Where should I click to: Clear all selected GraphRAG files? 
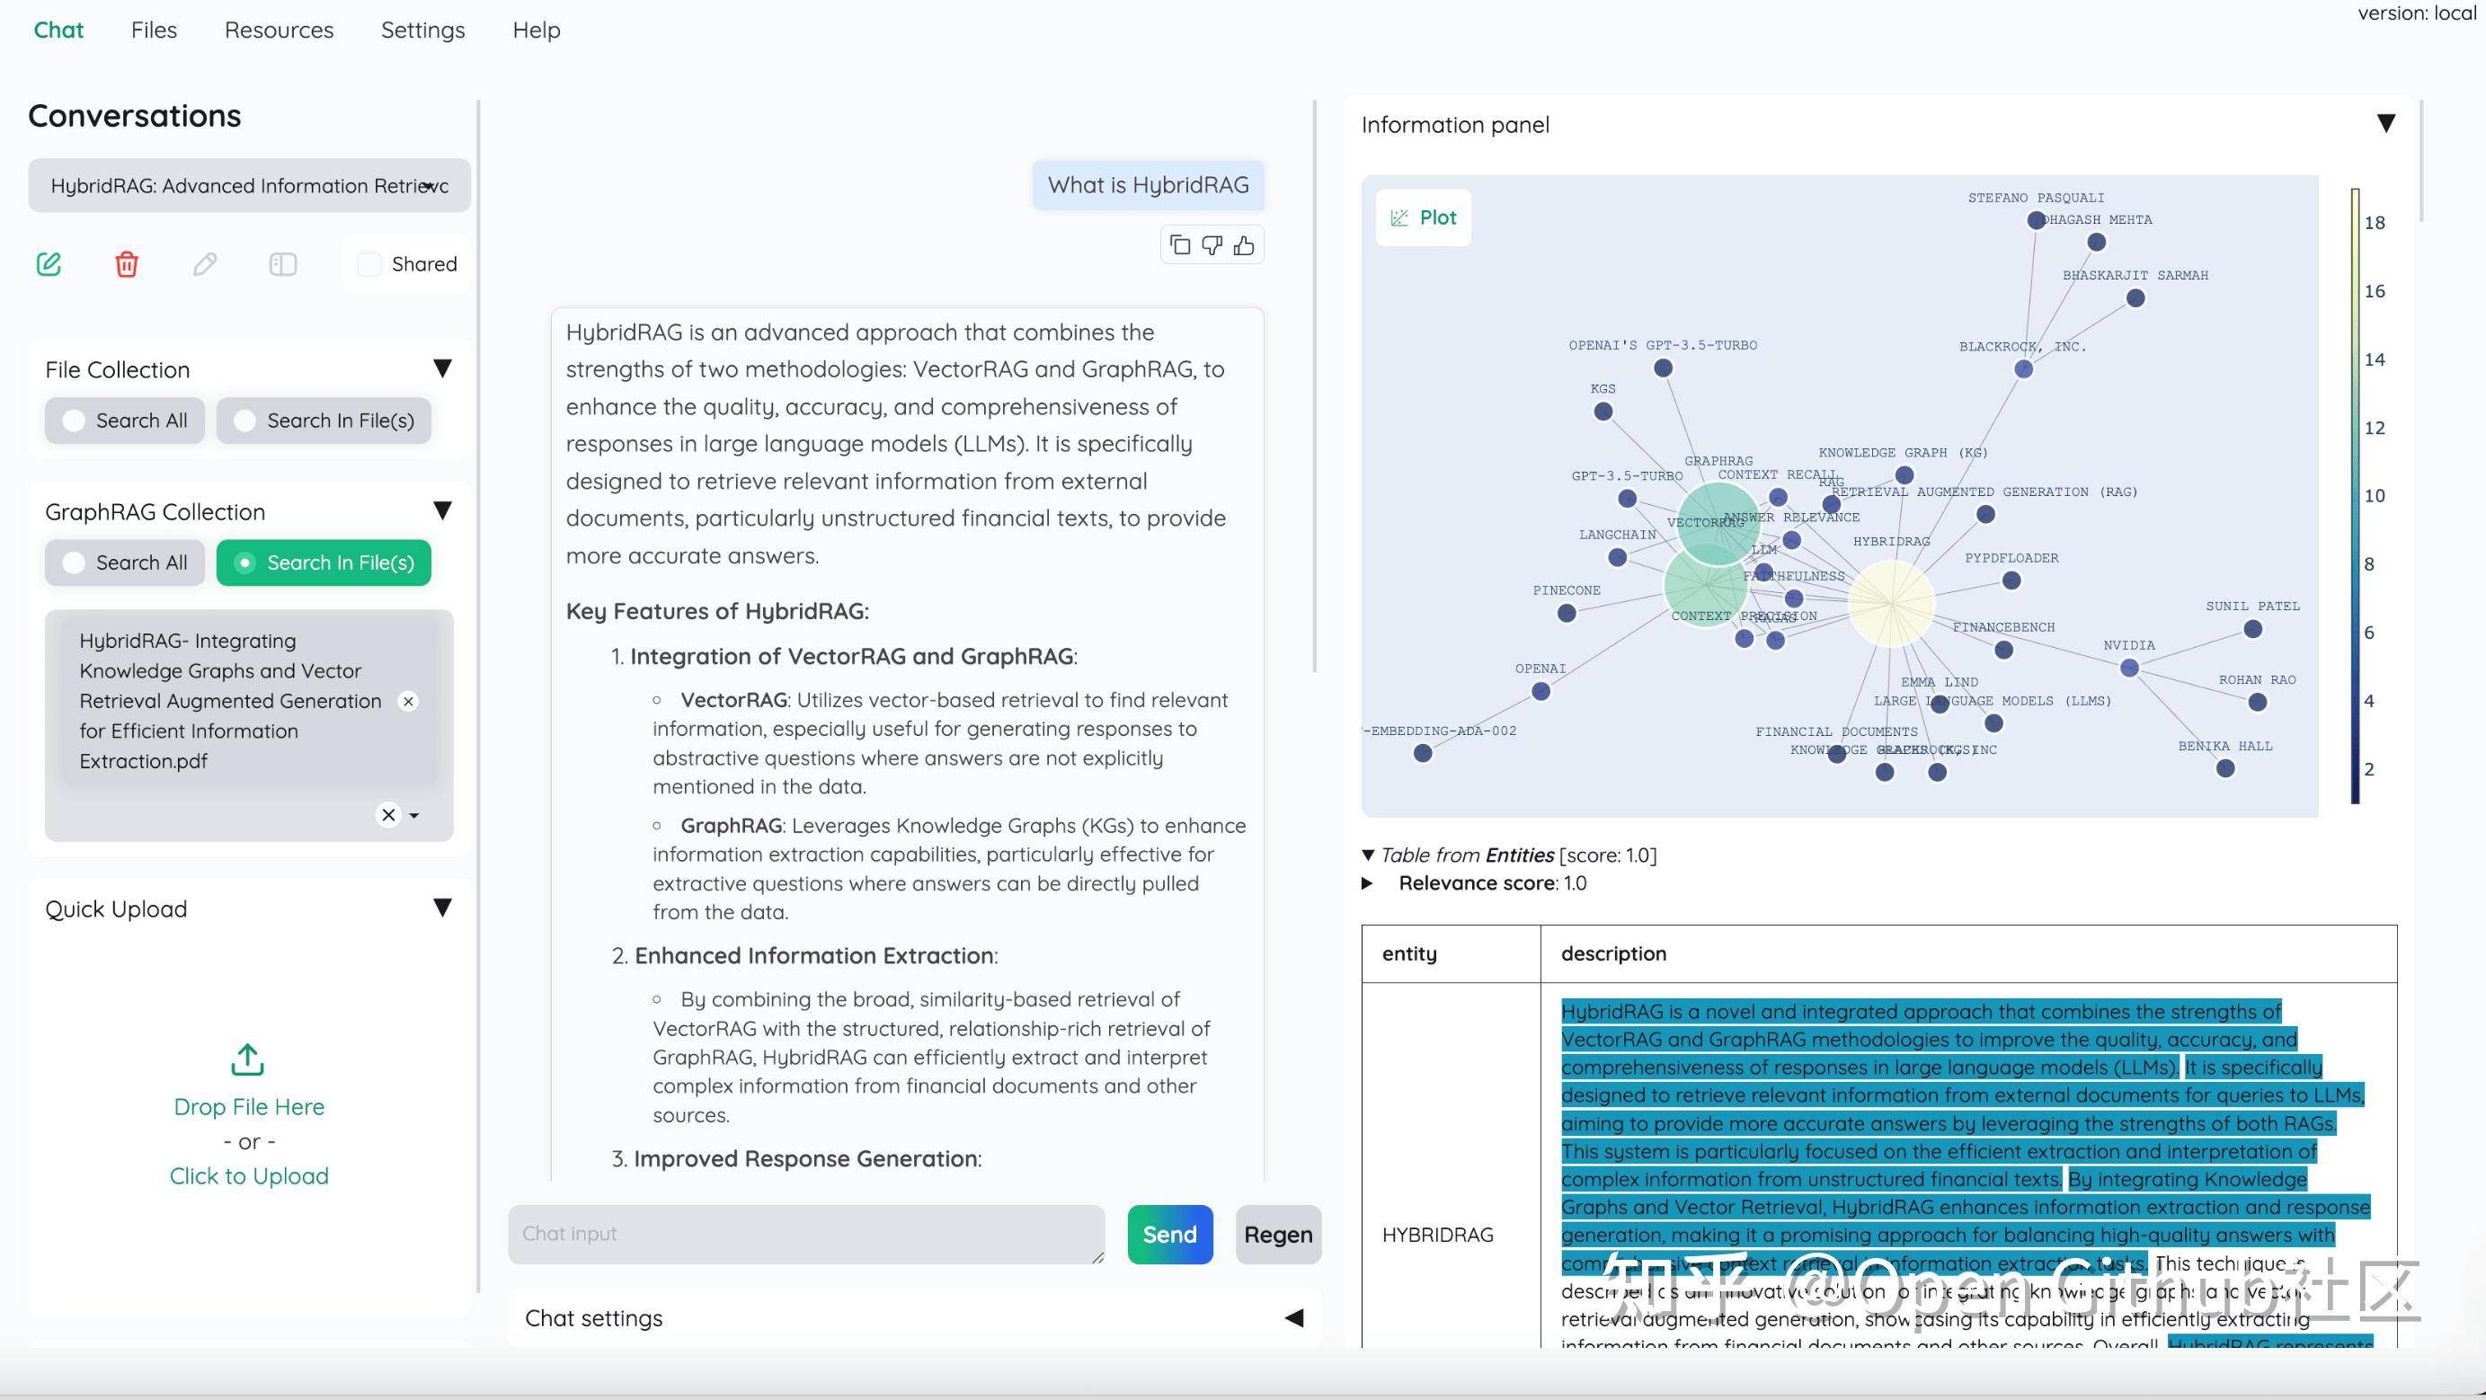[388, 814]
